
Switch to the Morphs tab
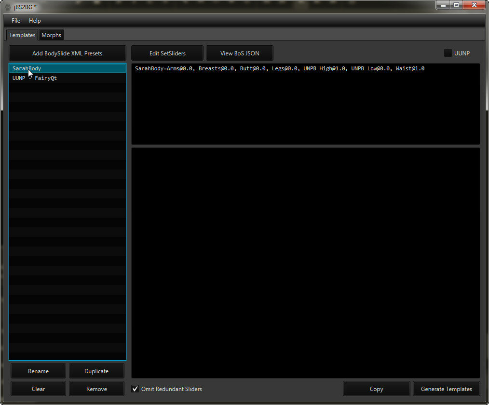click(51, 35)
